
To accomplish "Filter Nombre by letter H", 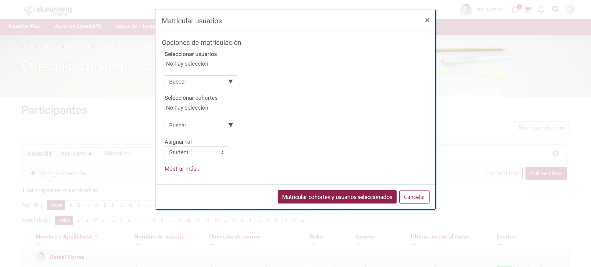I will pyautogui.click(x=130, y=205).
